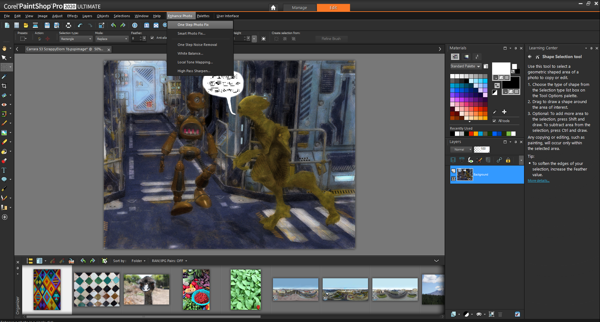Expand the Standard Palette dropdown
Image resolution: width=600 pixels, height=322 pixels.
465,66
